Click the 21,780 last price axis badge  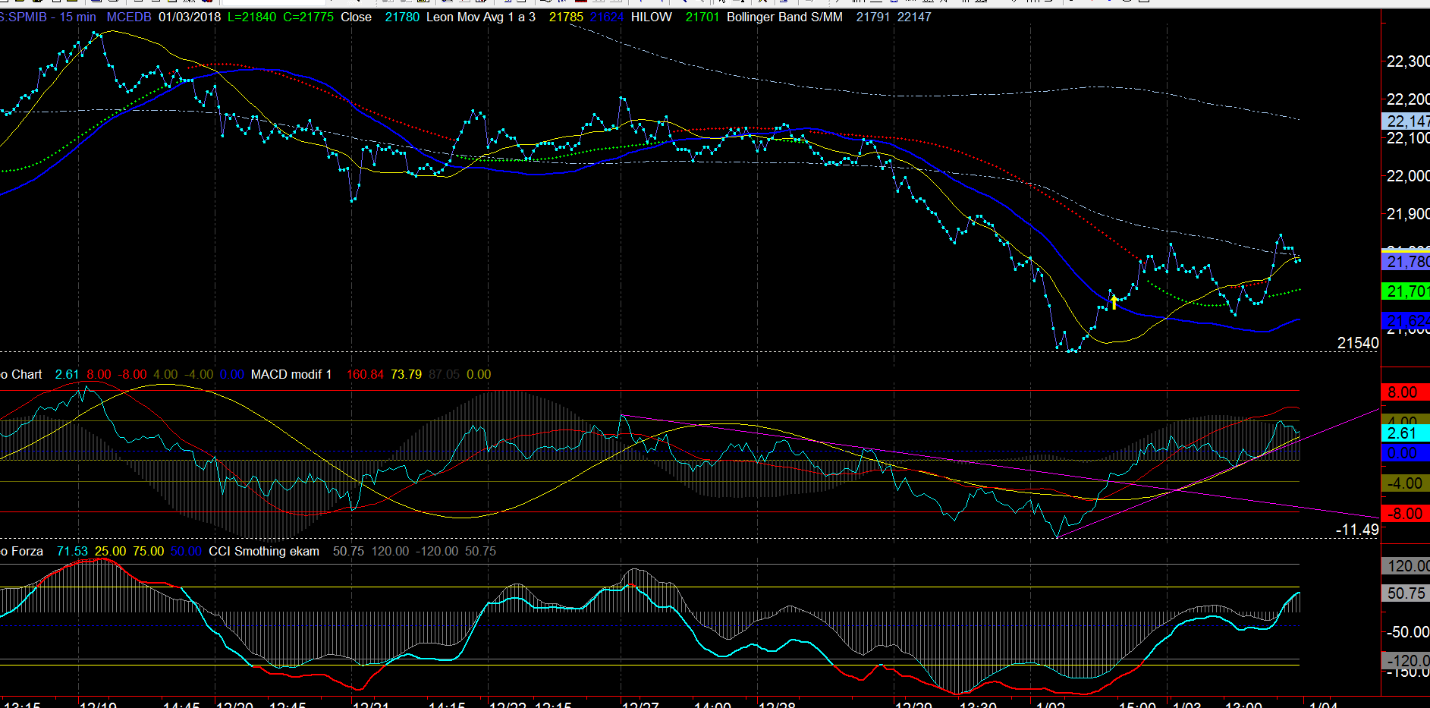1406,262
